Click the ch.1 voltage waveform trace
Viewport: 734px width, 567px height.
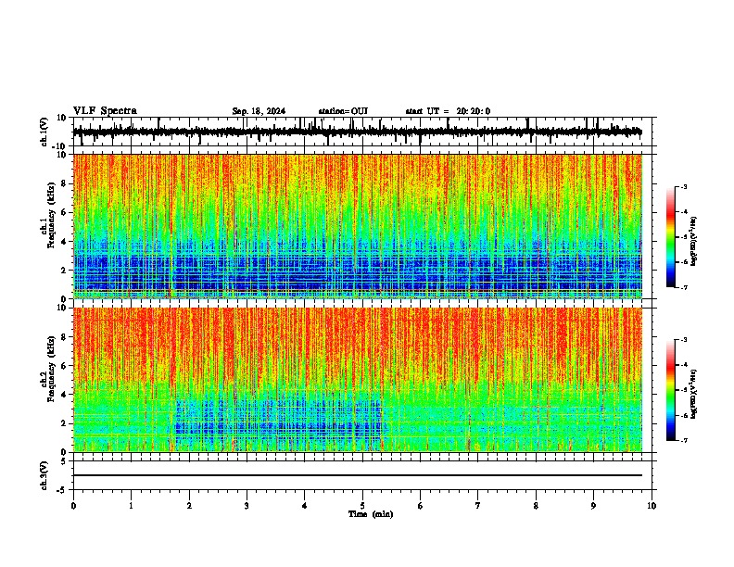(x=357, y=132)
